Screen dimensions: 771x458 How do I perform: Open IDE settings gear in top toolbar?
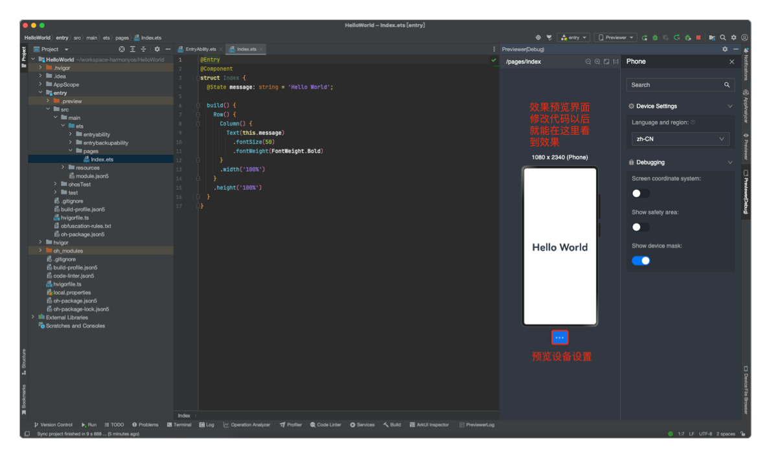(733, 38)
